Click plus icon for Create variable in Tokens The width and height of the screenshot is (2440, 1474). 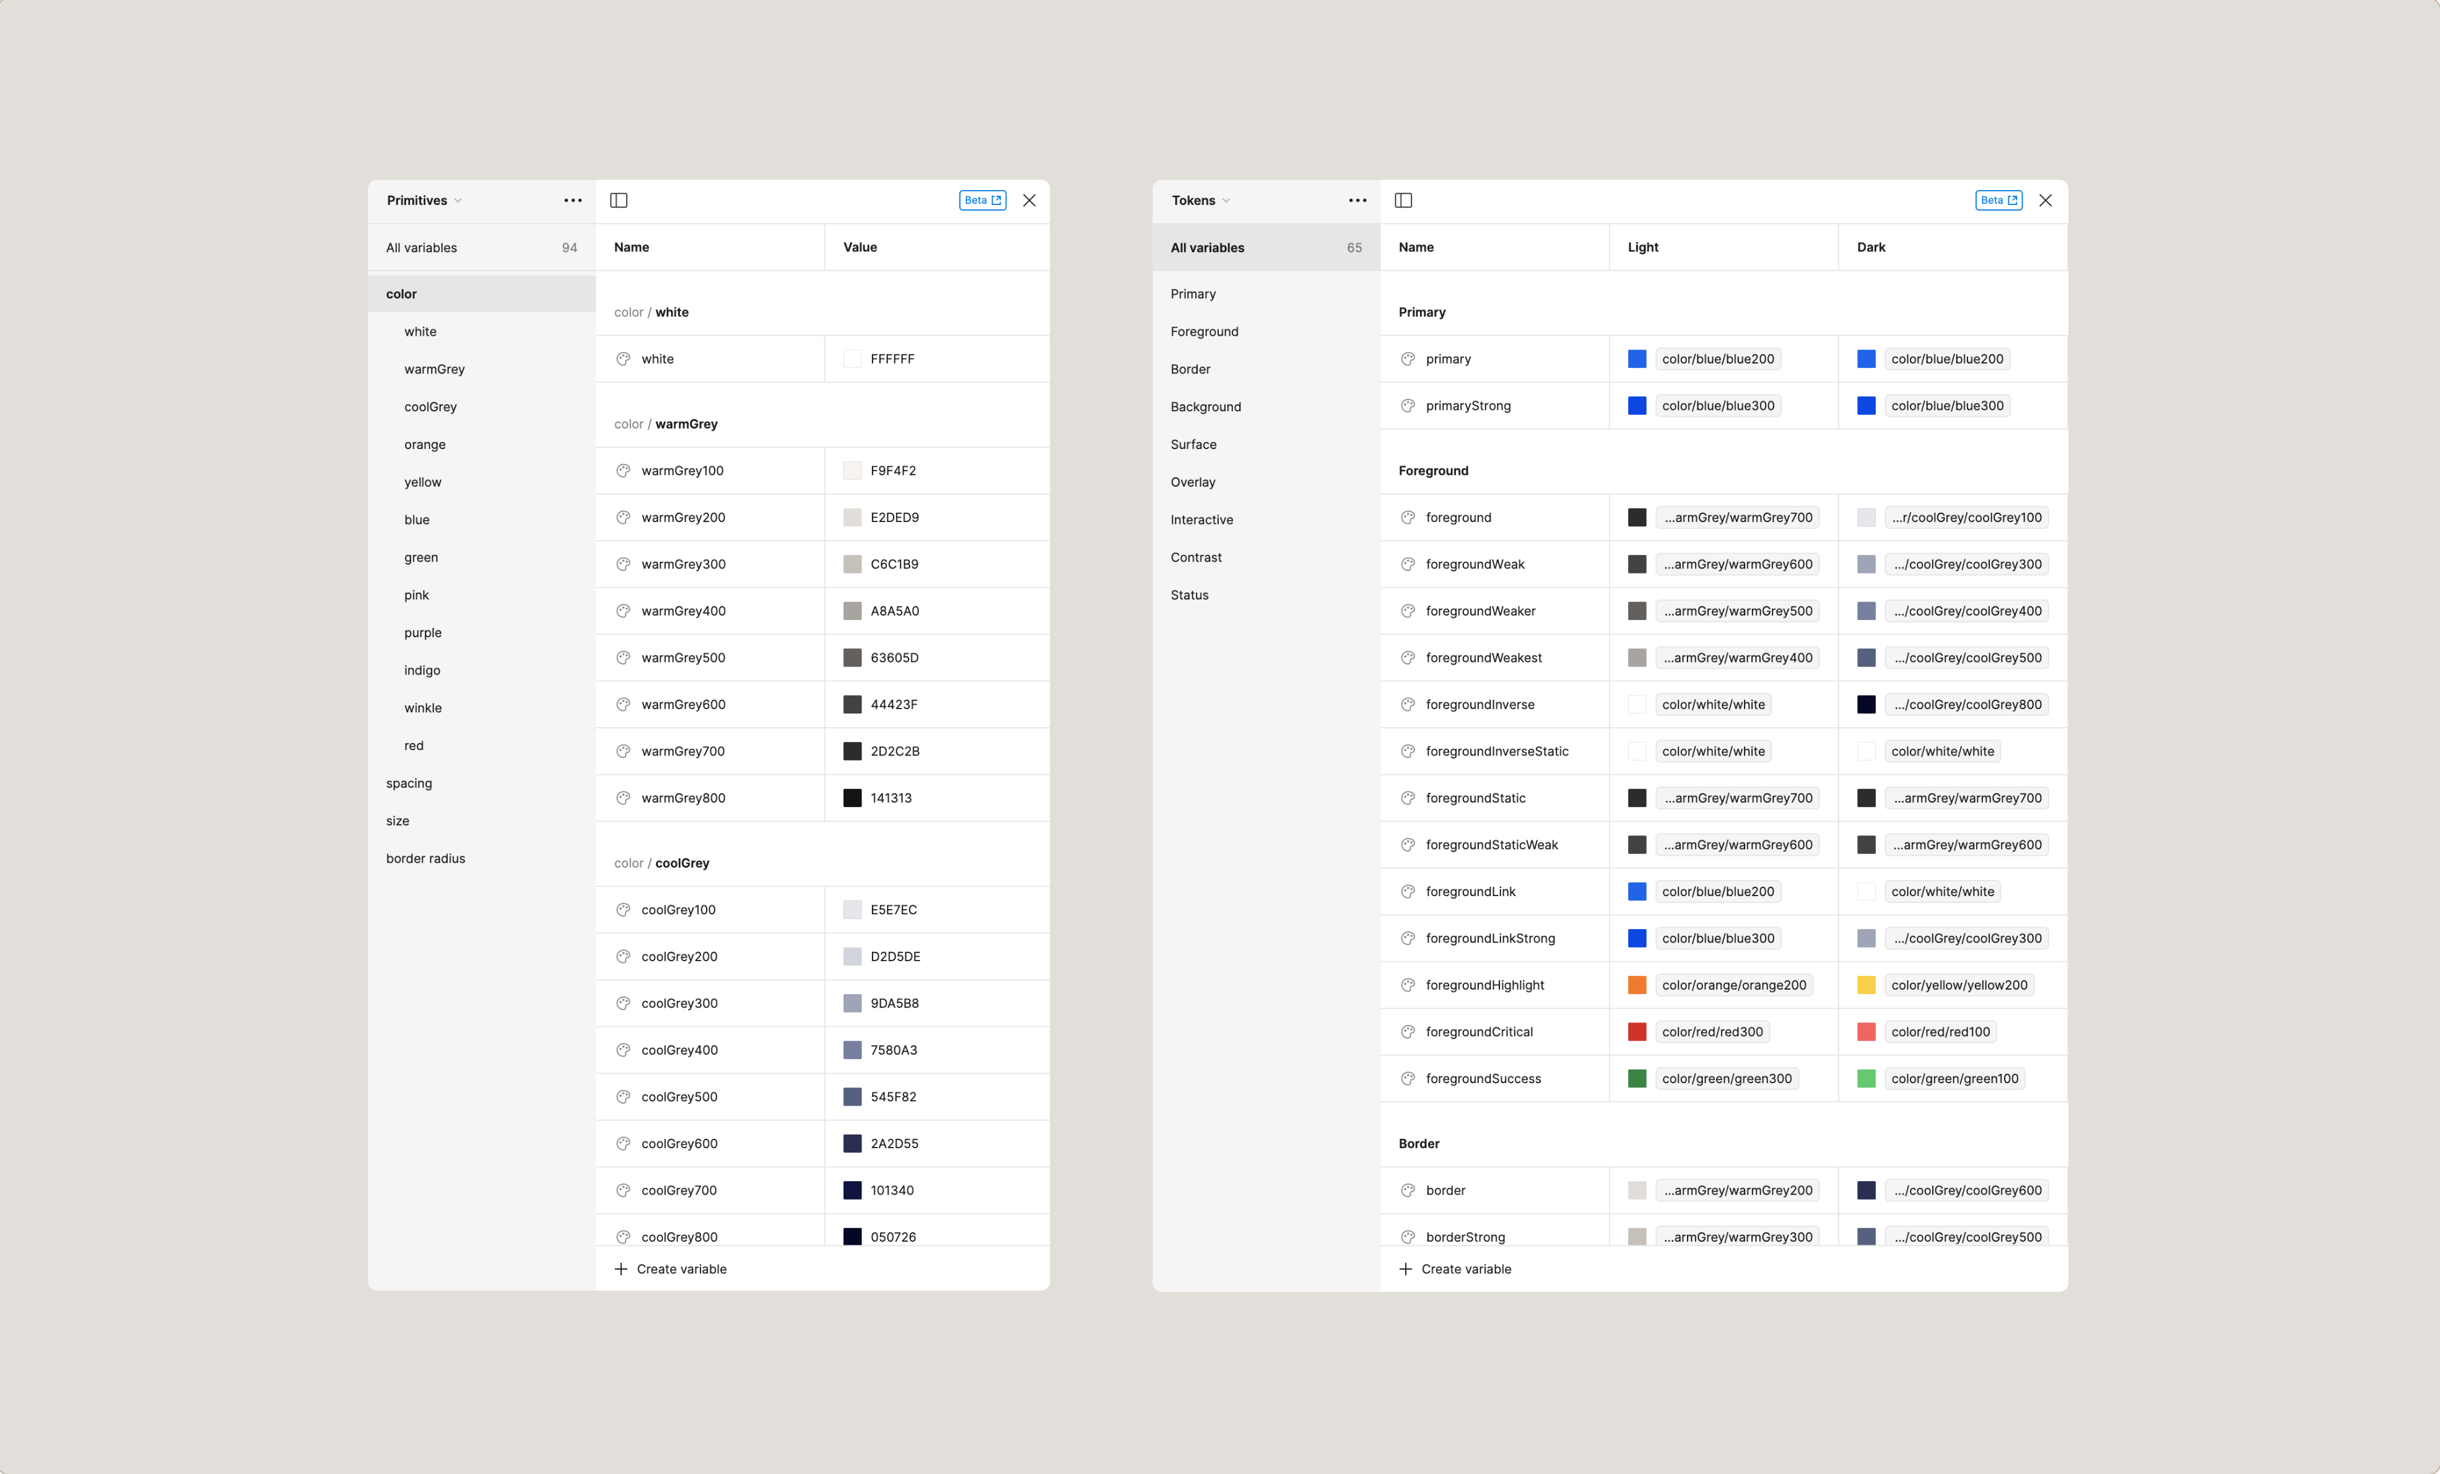tap(1405, 1269)
